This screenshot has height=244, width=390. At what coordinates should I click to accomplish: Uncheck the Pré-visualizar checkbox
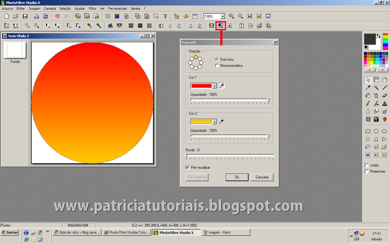point(187,167)
